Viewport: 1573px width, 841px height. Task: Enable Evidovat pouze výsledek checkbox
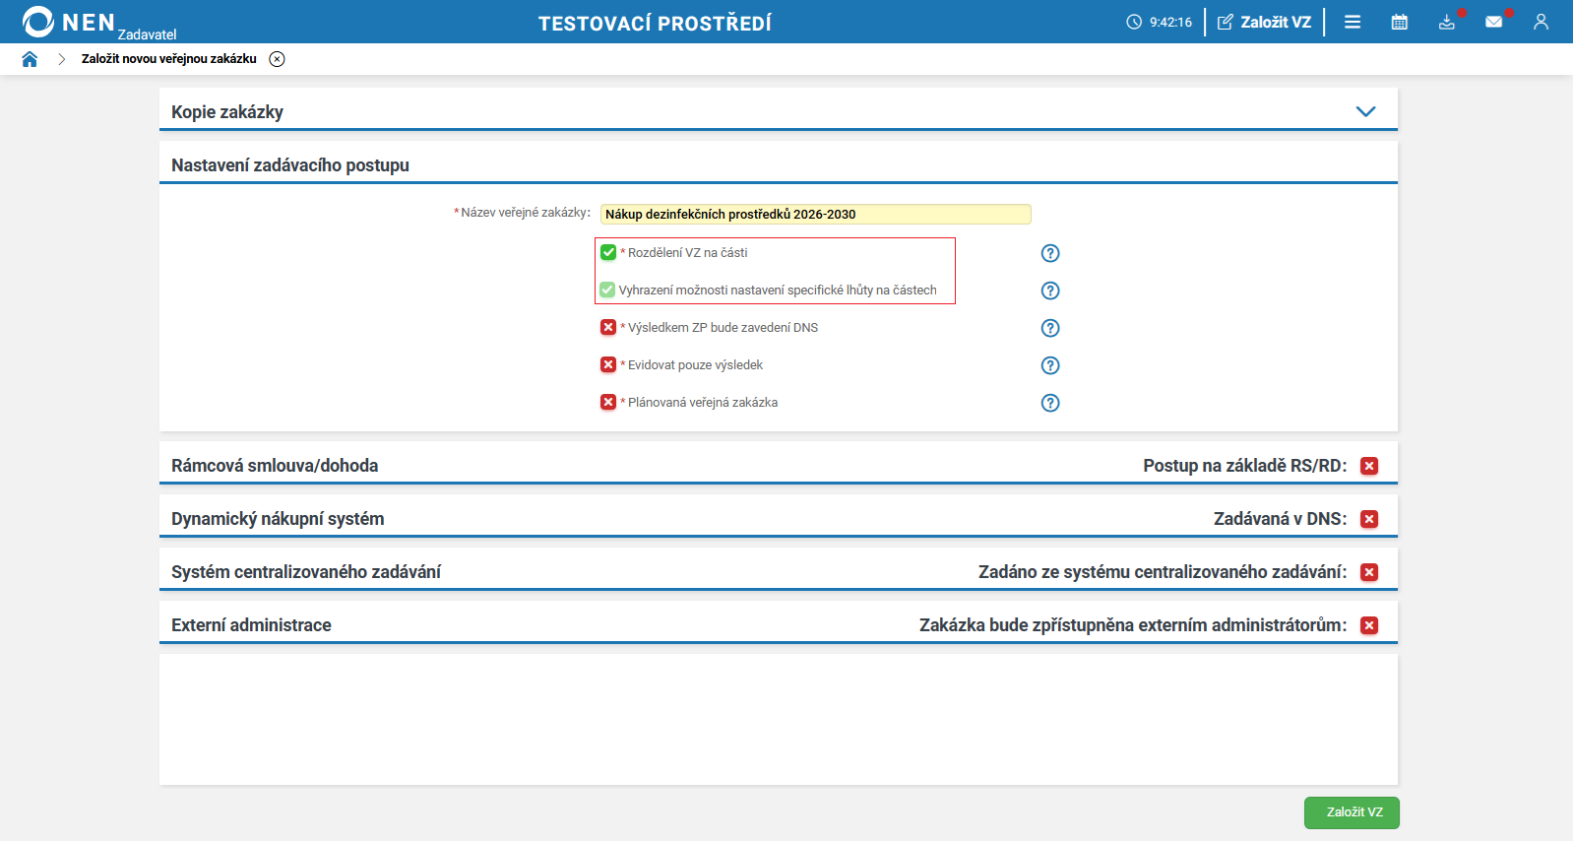(x=608, y=364)
